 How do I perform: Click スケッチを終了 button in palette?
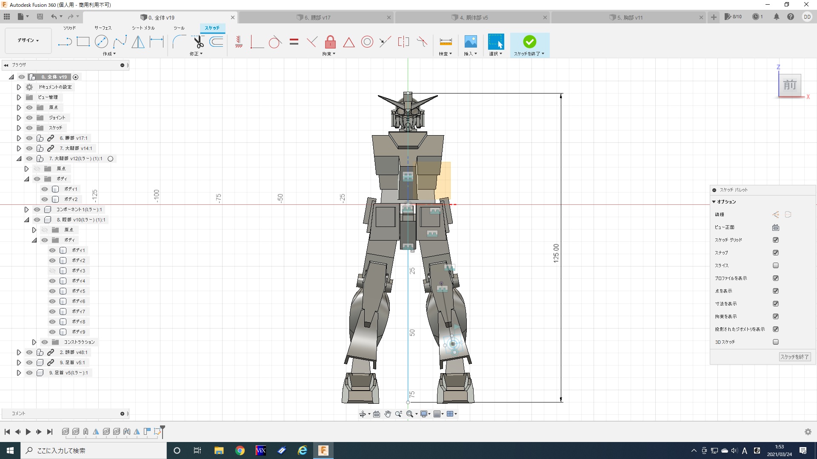click(794, 357)
